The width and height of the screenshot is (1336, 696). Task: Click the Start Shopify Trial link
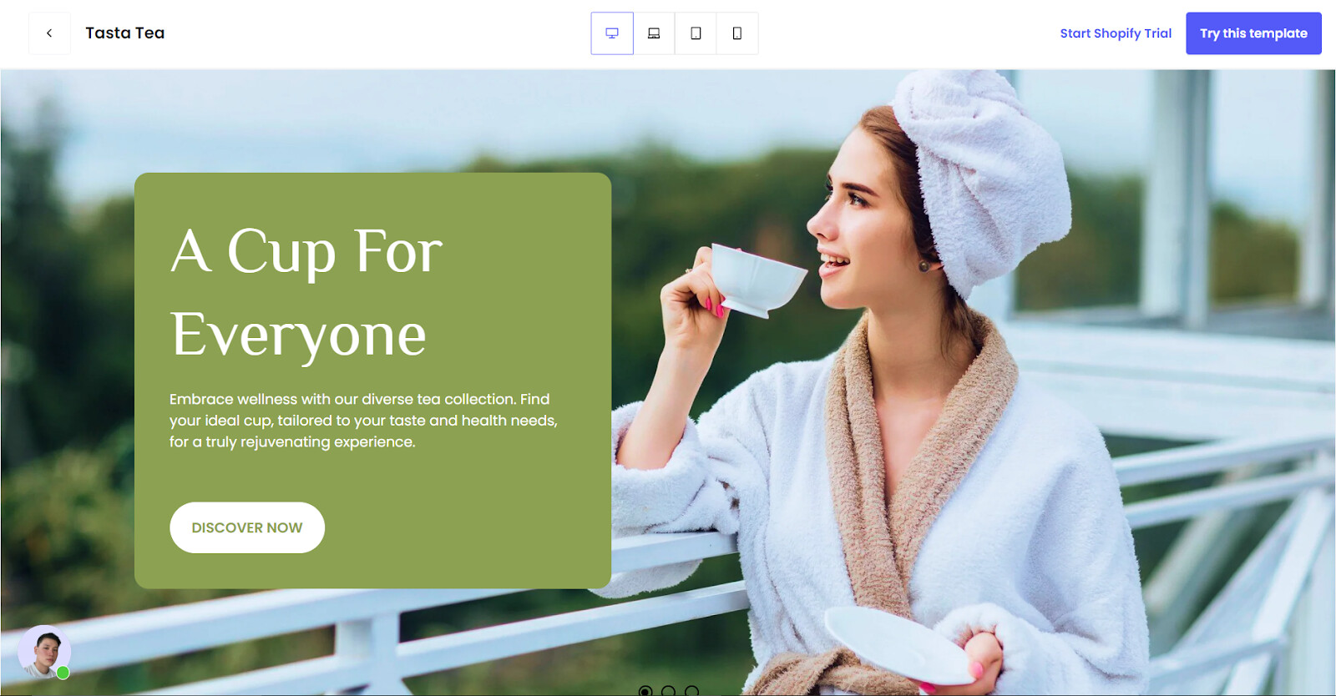pos(1116,33)
